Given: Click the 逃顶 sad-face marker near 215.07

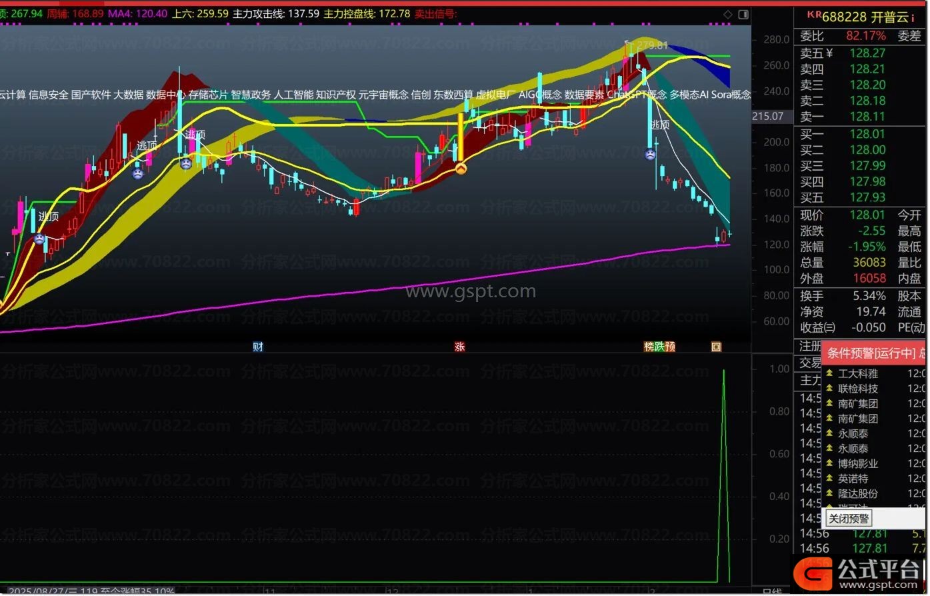Looking at the screenshot, I should (x=650, y=155).
